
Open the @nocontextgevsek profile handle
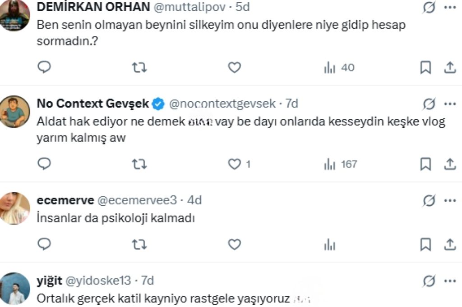(x=222, y=104)
